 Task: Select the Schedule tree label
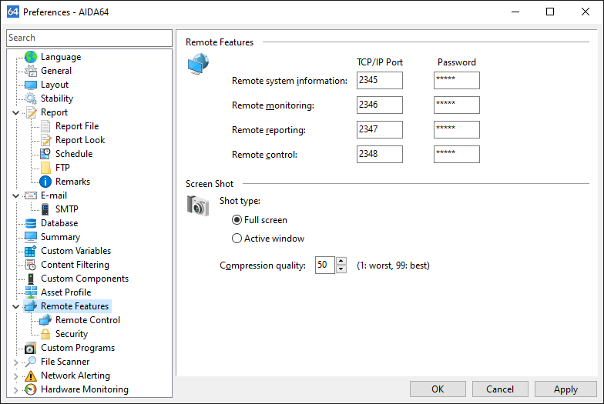pyautogui.click(x=74, y=154)
